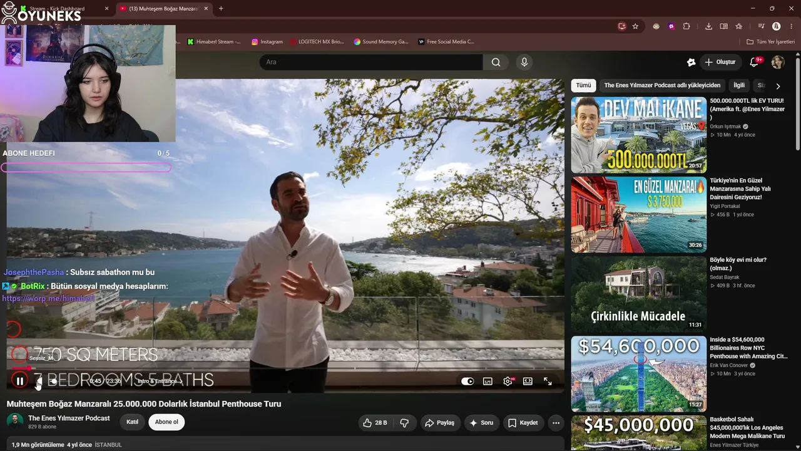Pause the video with the pause button

pos(19,381)
